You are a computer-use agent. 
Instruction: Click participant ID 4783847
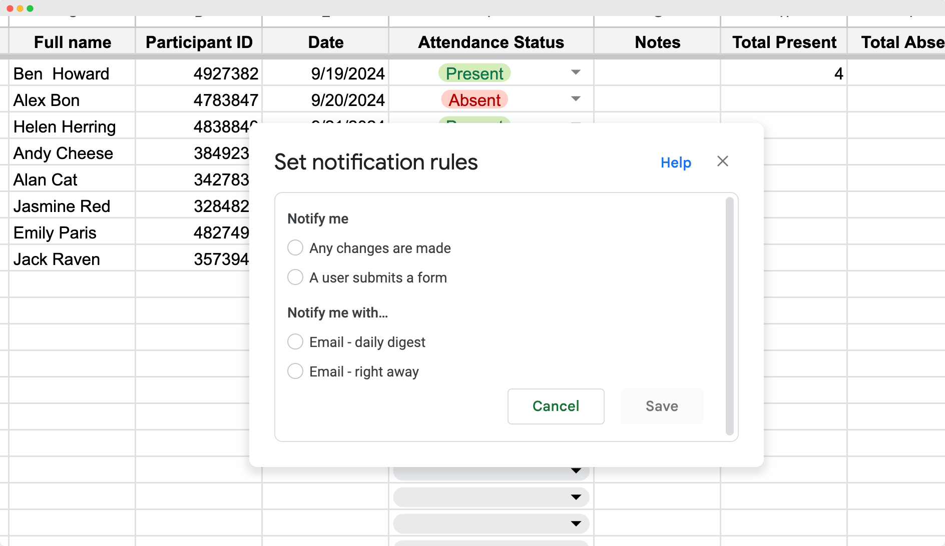pos(199,99)
